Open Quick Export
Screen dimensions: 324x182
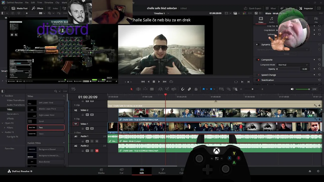(x=252, y=8)
